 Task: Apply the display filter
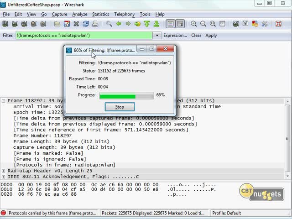(x=211, y=36)
